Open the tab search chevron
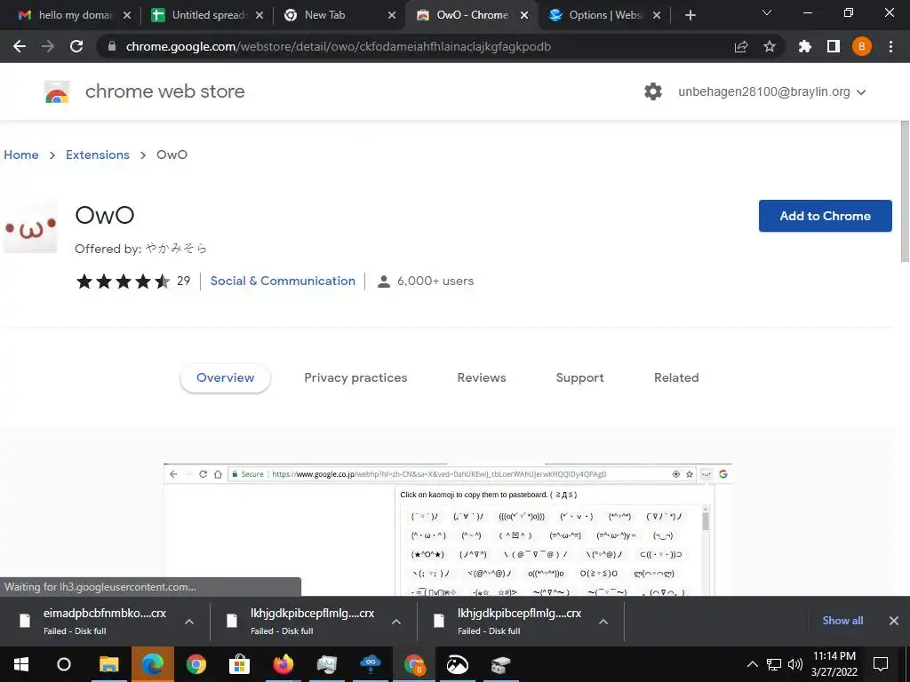This screenshot has width=910, height=682. click(x=767, y=12)
